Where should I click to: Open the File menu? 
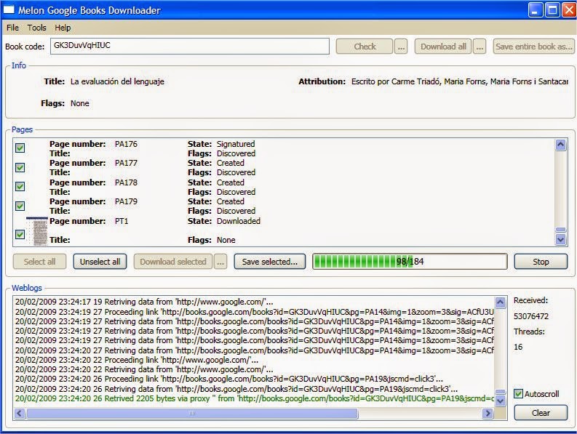coord(12,28)
